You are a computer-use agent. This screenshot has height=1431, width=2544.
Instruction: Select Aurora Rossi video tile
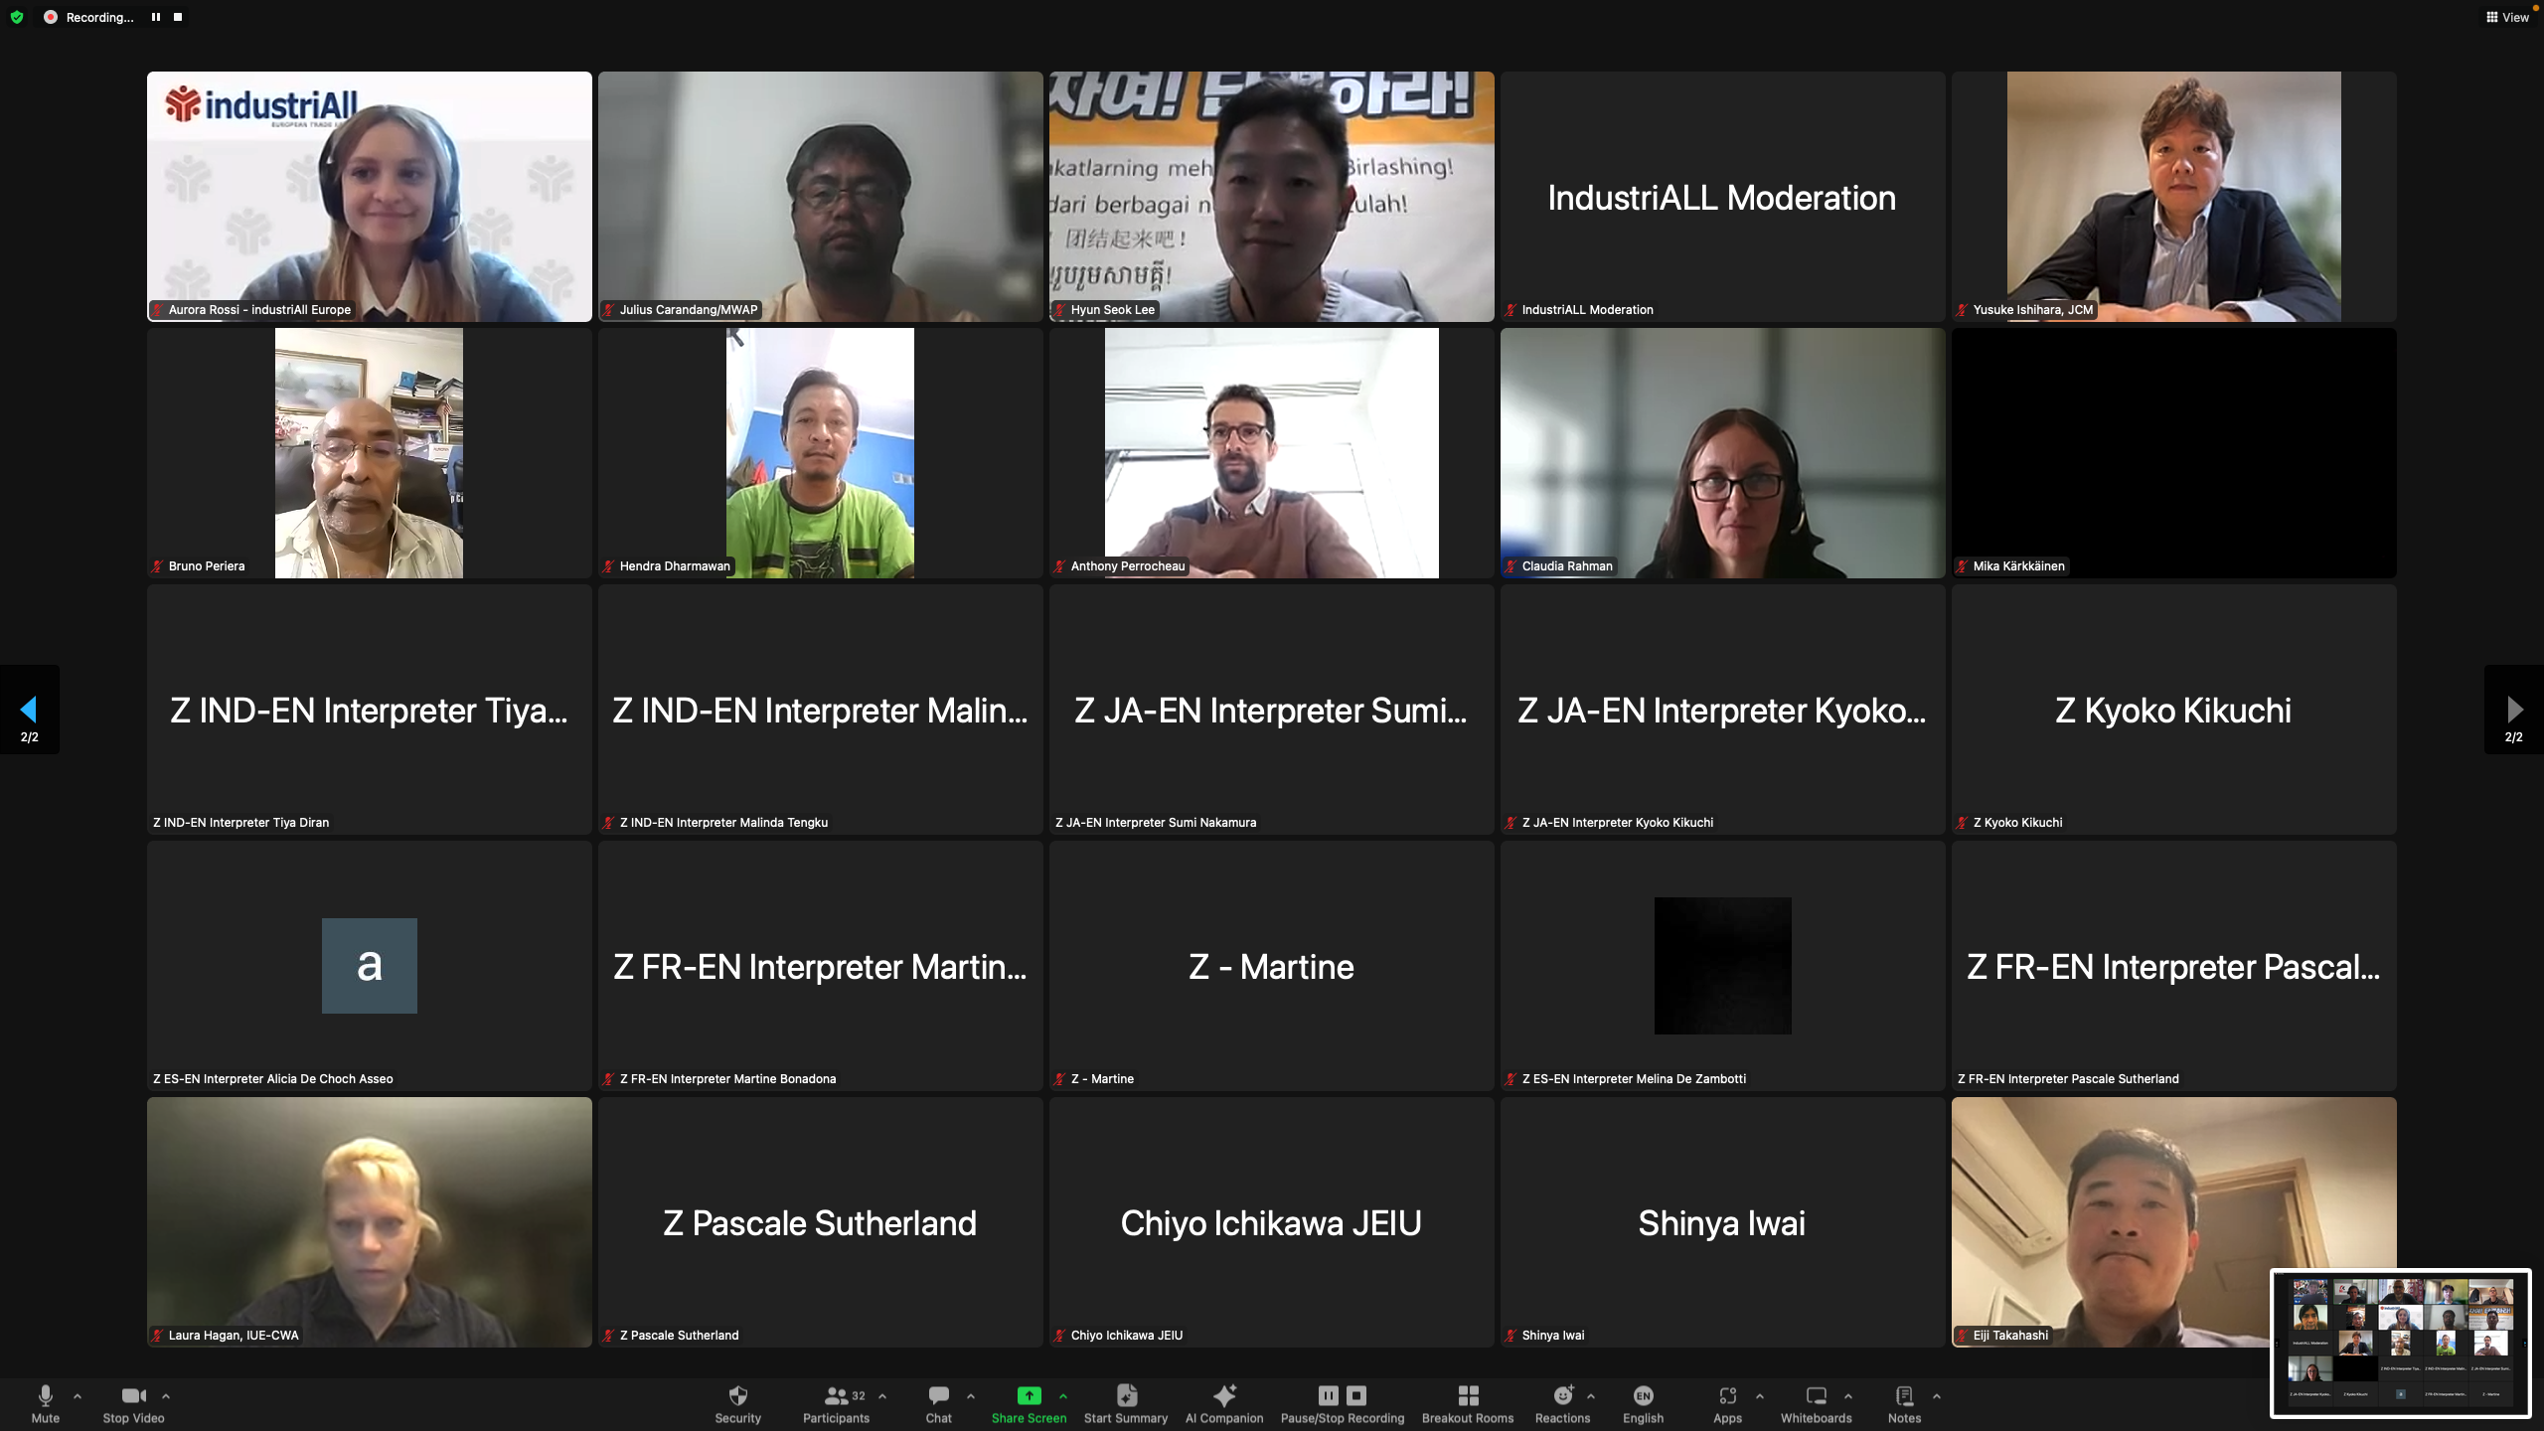[x=370, y=197]
